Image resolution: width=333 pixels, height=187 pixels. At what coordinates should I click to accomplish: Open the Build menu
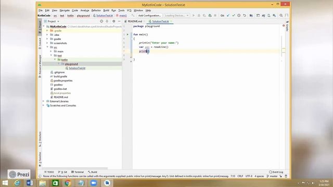tap(106, 10)
